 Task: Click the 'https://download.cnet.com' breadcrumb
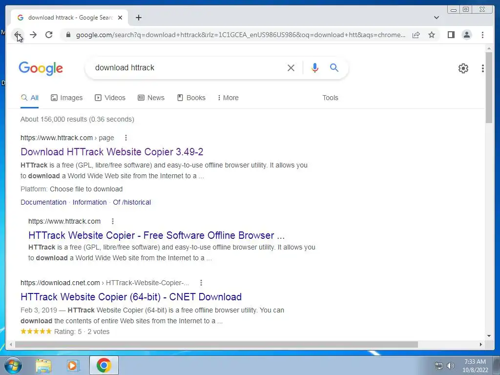tap(60, 283)
